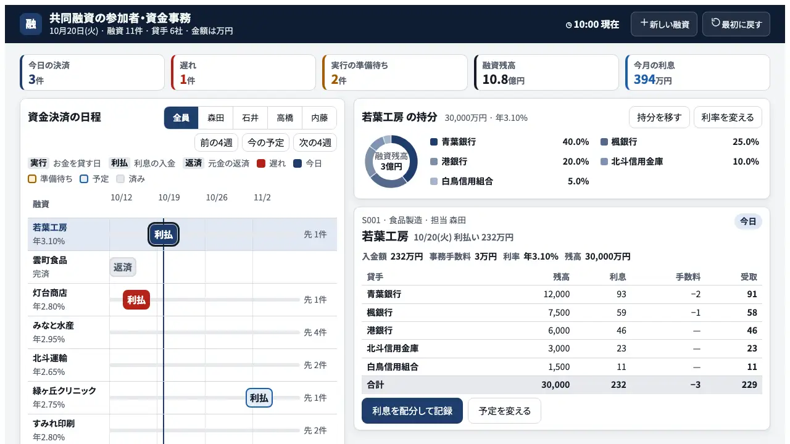The image size is (790, 444).
Task: Select the 若葉工房 利払 marker on timeline
Action: point(164,234)
